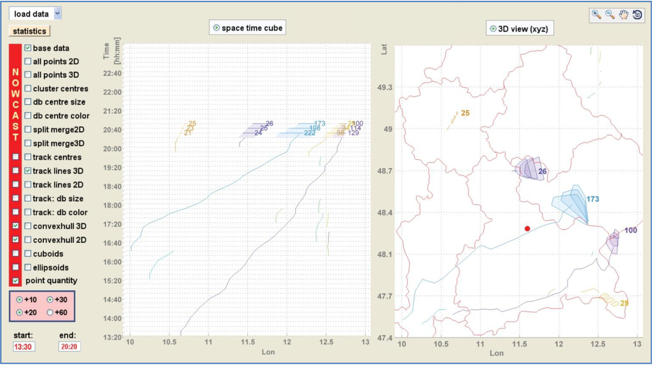Click the end time field 20:20
This screenshot has height=365, width=652.
pyautogui.click(x=69, y=347)
